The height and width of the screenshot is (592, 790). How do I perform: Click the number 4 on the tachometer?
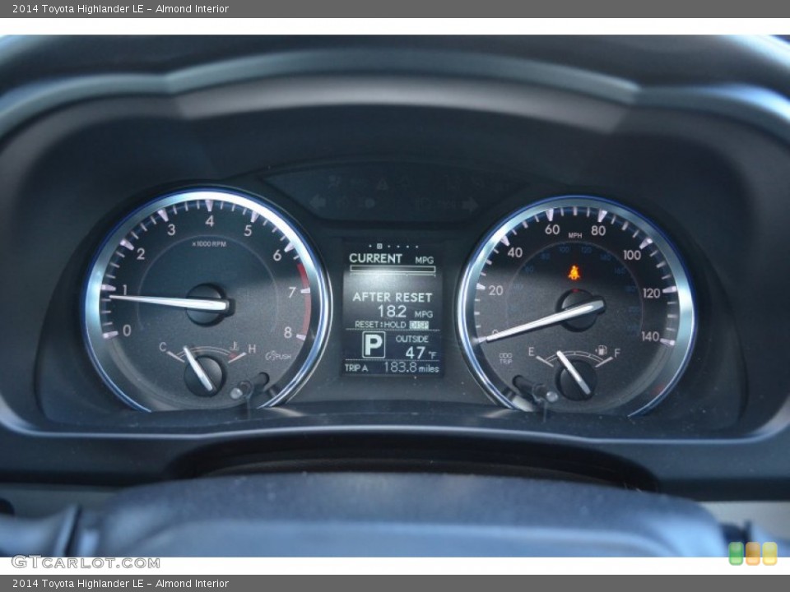click(x=210, y=220)
